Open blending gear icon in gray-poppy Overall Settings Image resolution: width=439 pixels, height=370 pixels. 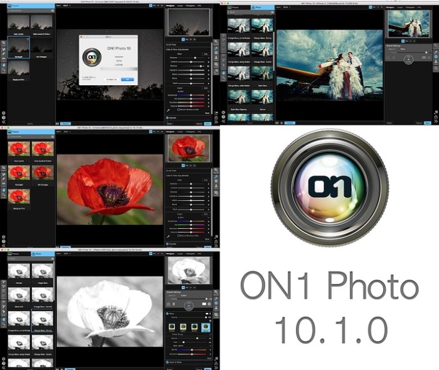[x=209, y=304]
